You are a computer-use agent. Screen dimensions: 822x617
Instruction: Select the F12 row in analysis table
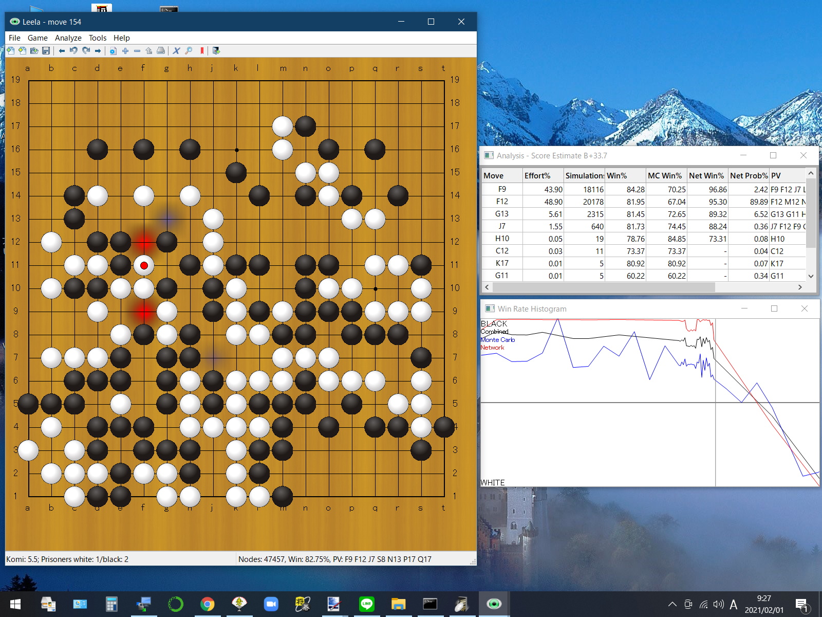point(502,202)
